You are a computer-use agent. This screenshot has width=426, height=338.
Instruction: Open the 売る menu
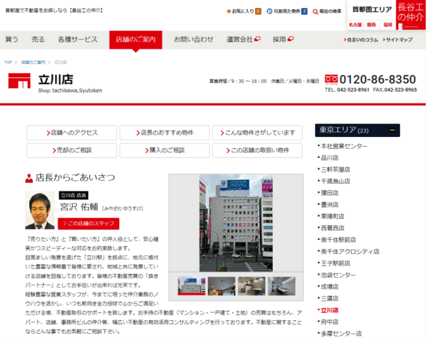pyautogui.click(x=38, y=40)
